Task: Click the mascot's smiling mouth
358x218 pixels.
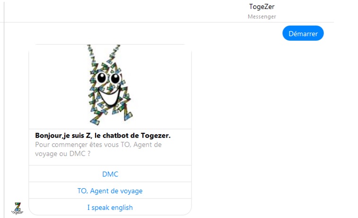Action: 110,96
